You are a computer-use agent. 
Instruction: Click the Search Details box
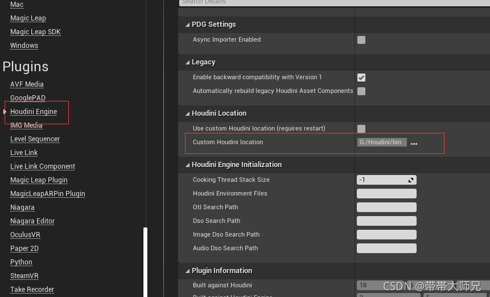coord(335,2)
